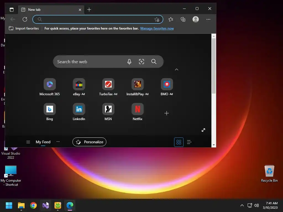Add this page to favorites star
The image size is (283, 212).
point(157,20)
